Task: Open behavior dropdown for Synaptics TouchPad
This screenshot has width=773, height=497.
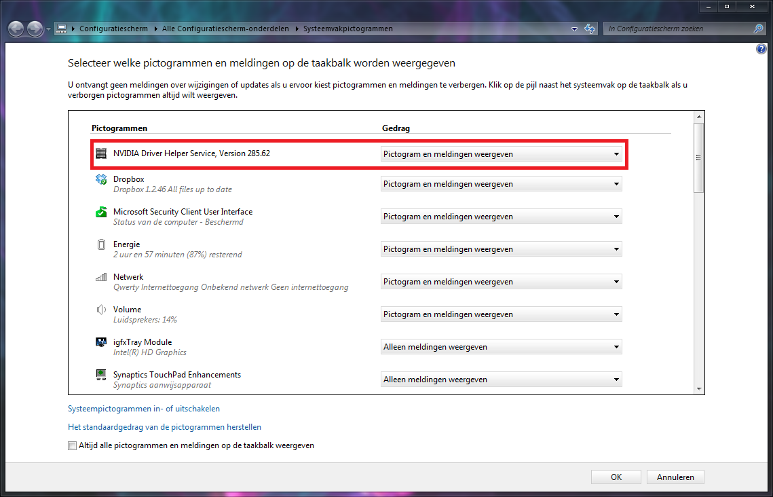Action: click(x=501, y=379)
